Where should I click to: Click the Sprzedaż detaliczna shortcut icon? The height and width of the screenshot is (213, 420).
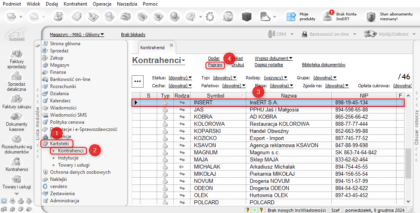pyautogui.click(x=17, y=77)
